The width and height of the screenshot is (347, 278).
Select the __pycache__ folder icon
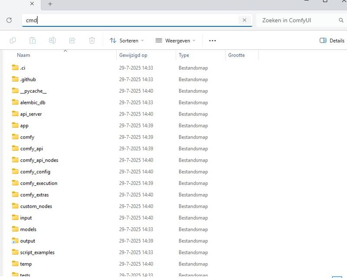coord(15,91)
